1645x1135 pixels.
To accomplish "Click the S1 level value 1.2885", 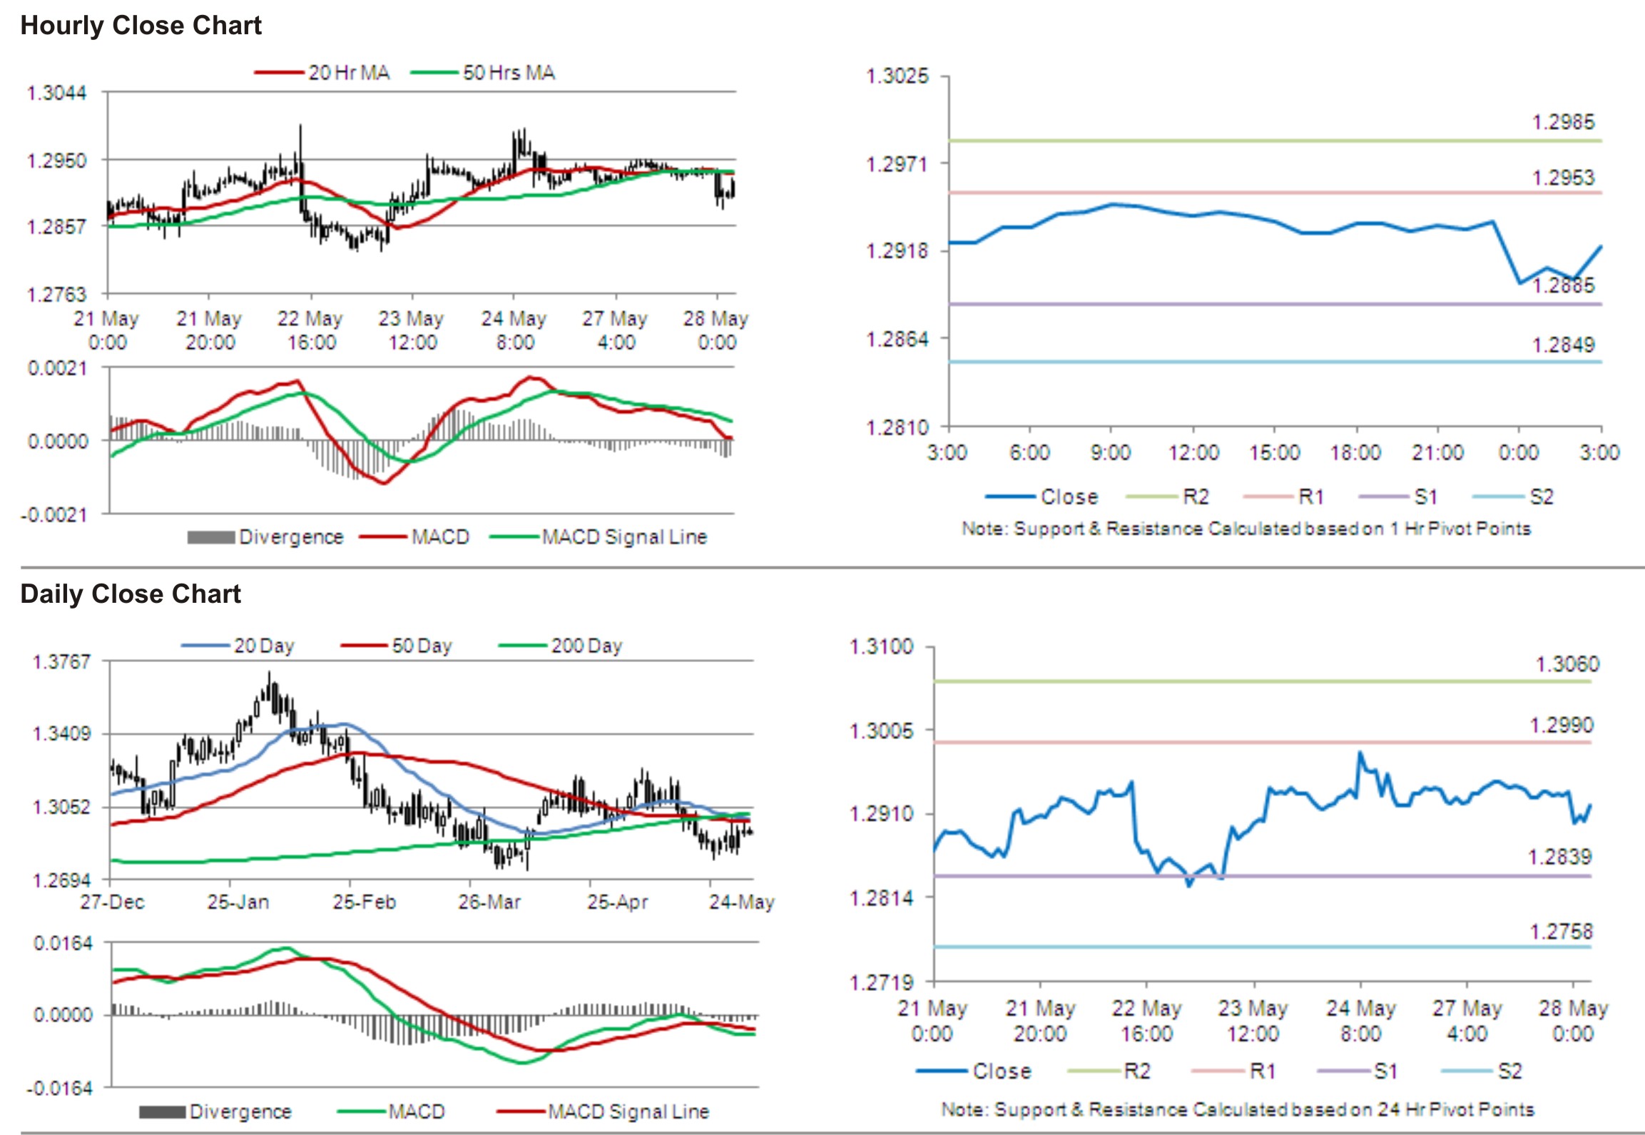I will (1563, 285).
